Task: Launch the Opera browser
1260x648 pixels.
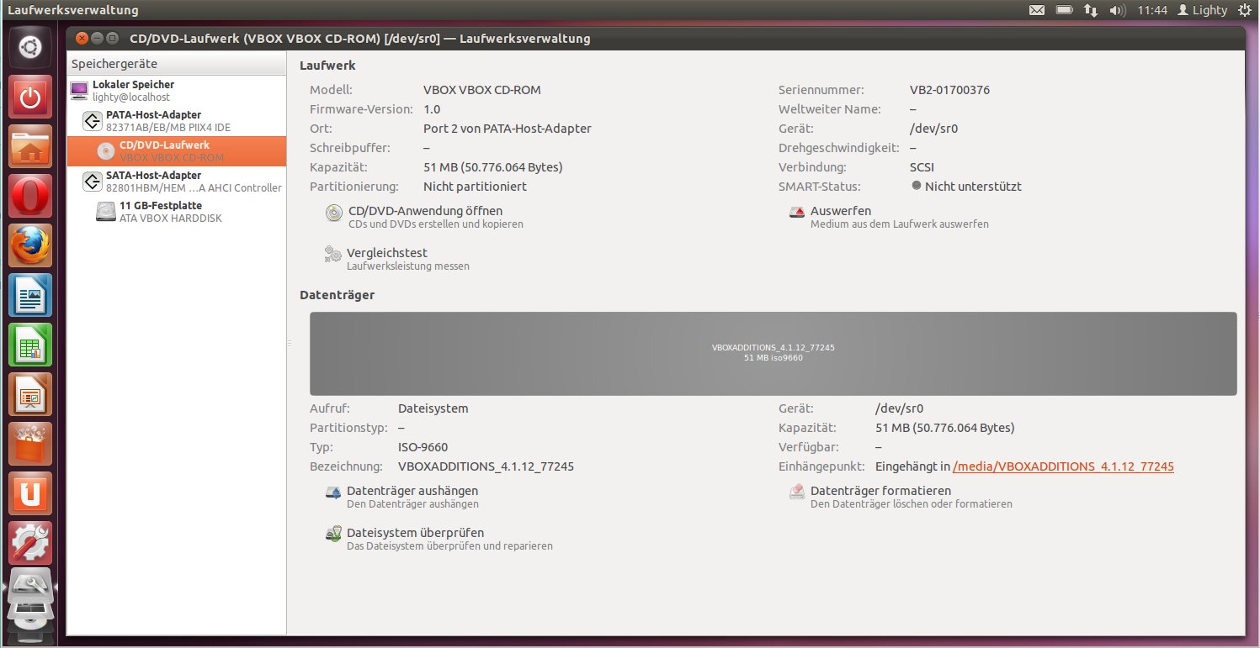Action: [30, 197]
